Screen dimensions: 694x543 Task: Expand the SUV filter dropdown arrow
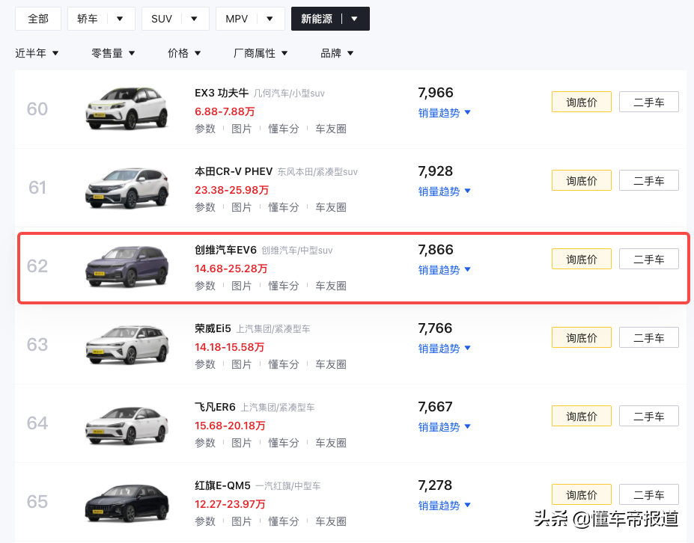pos(194,19)
